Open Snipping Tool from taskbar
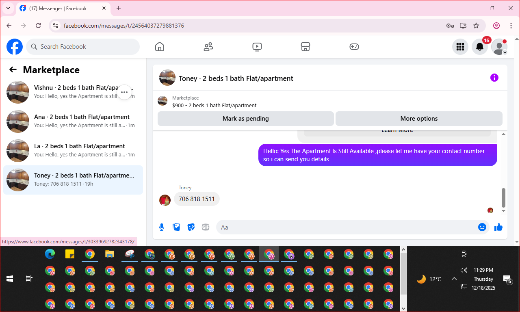 tap(130, 254)
